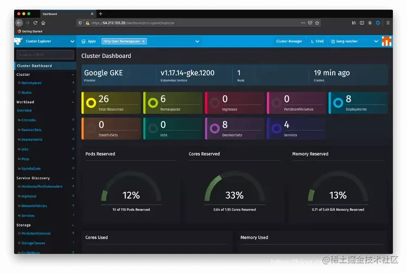Click the 8 DaemonSets card
Screen dimensions: 407x273
(x=234, y=129)
